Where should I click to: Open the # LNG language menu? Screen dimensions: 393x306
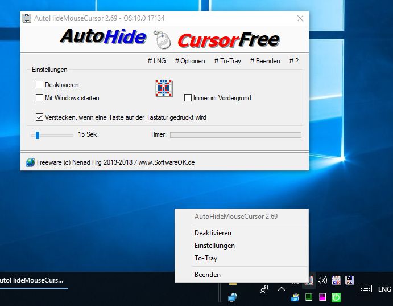click(156, 61)
